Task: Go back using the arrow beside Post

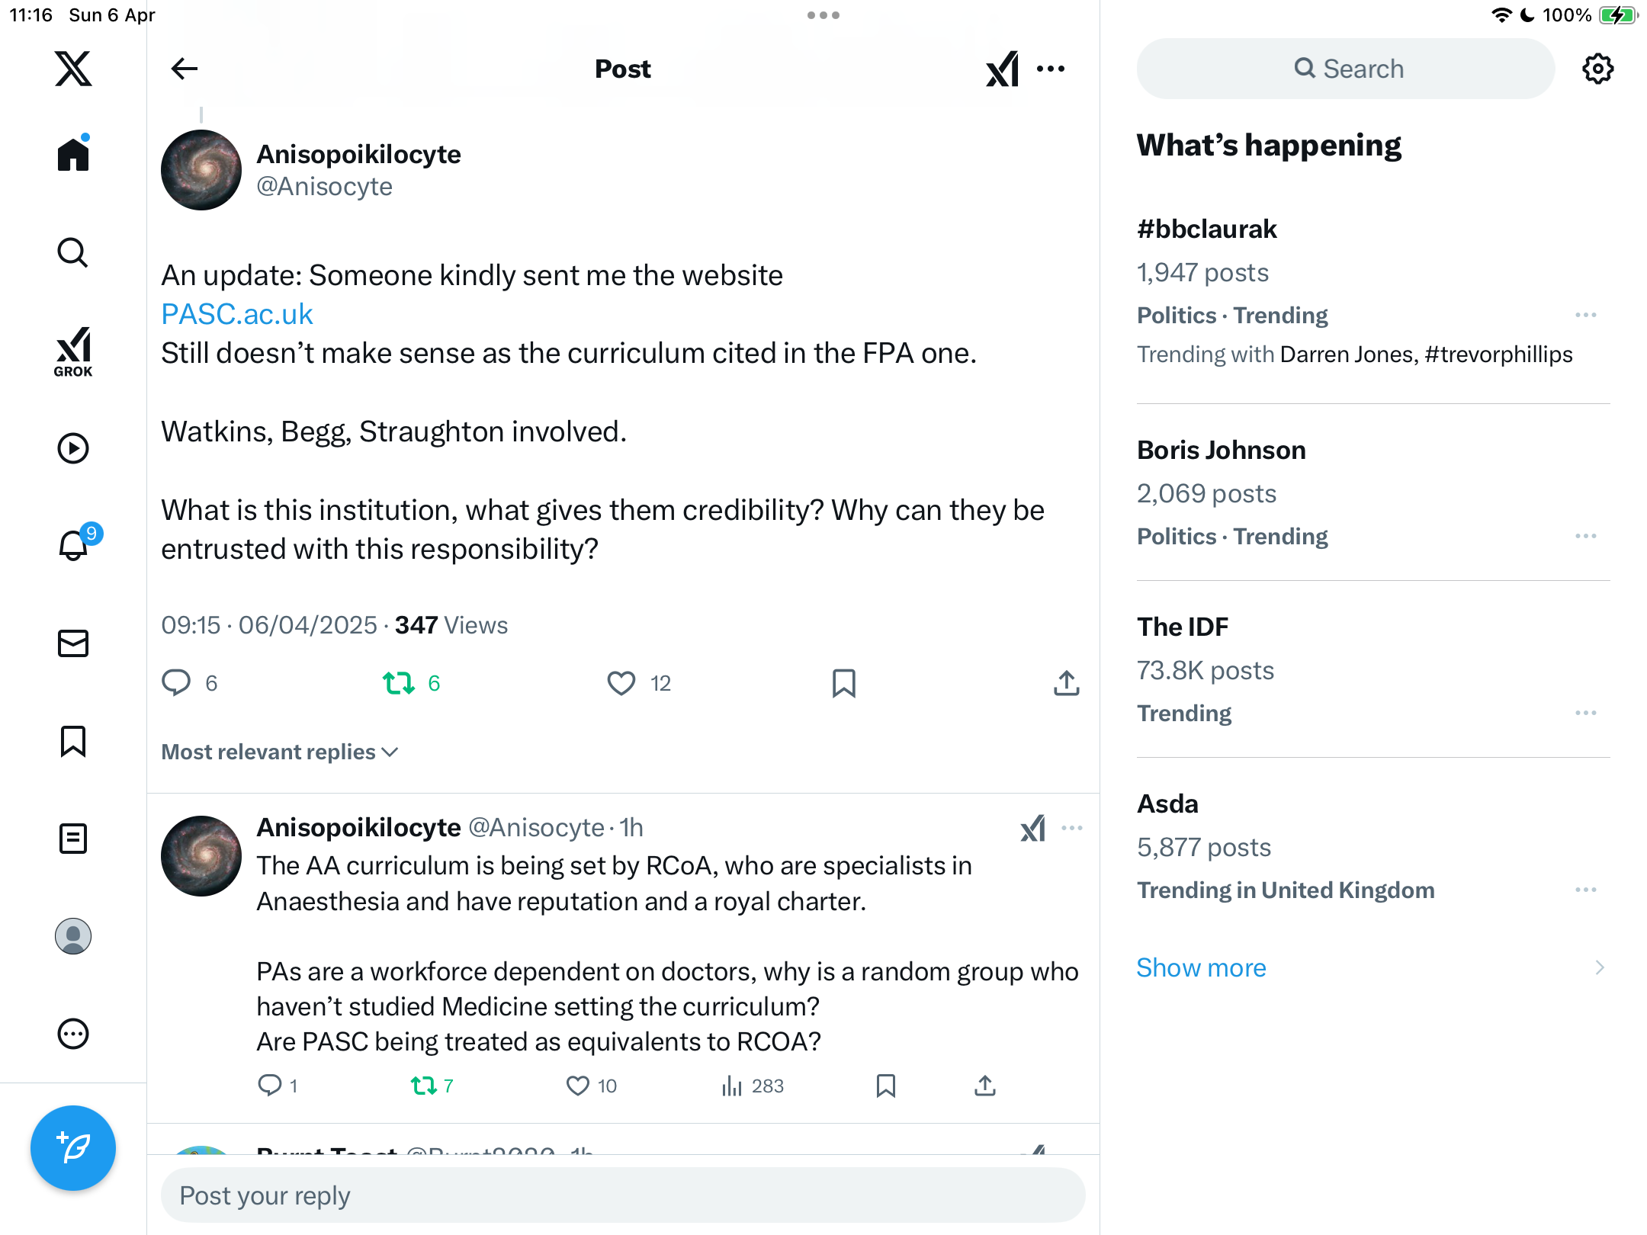Action: pos(185,69)
